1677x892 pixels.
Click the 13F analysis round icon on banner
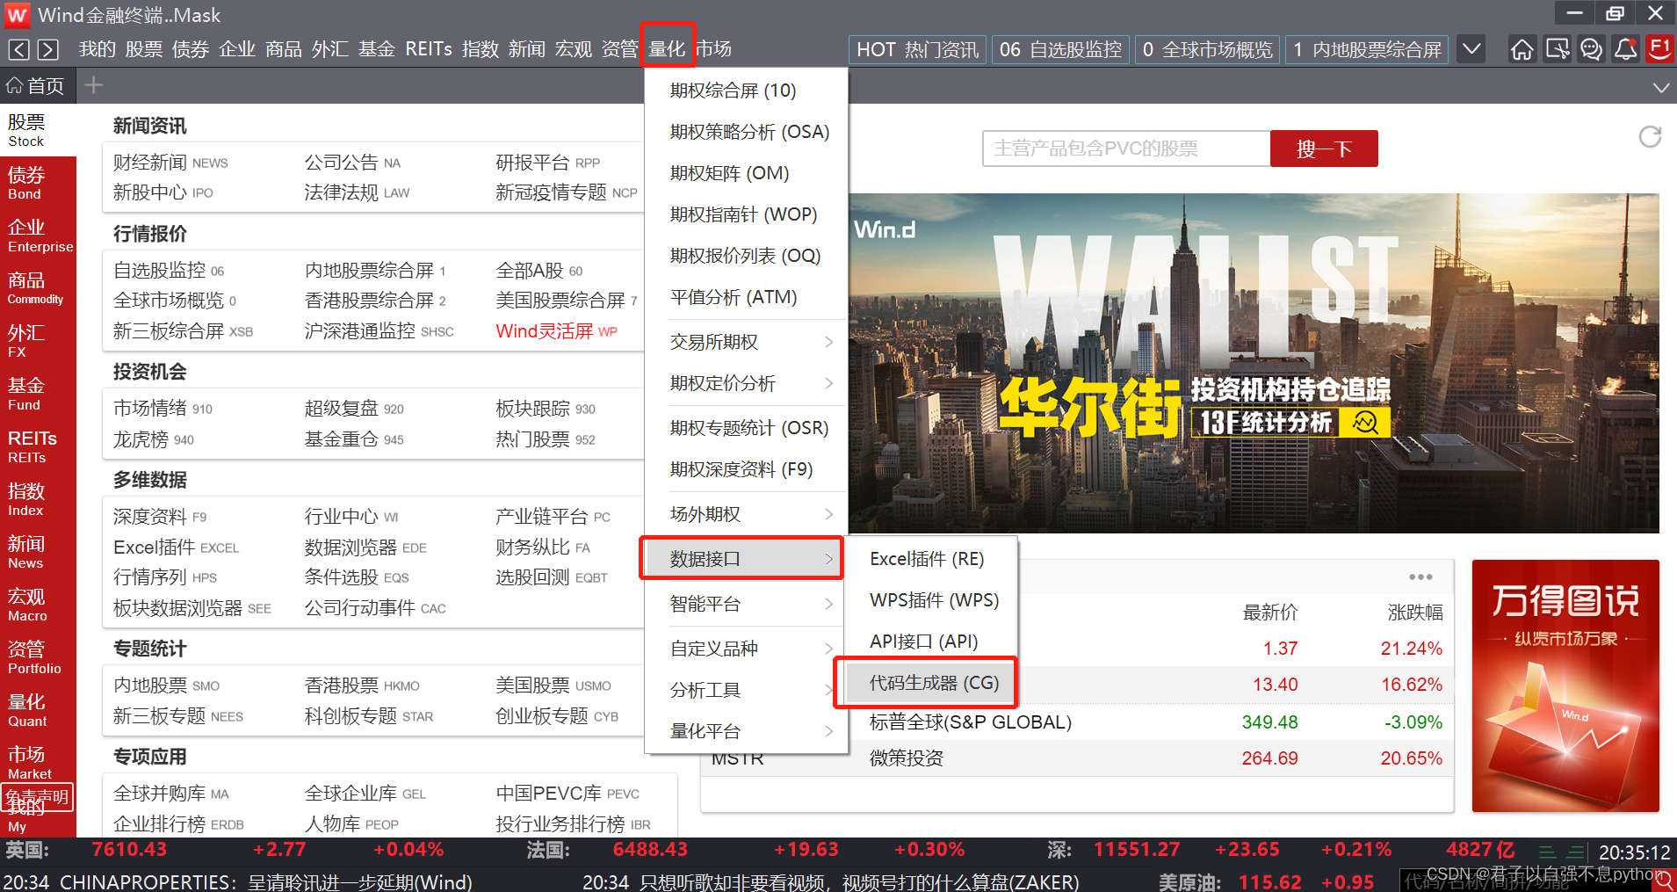(x=1365, y=422)
